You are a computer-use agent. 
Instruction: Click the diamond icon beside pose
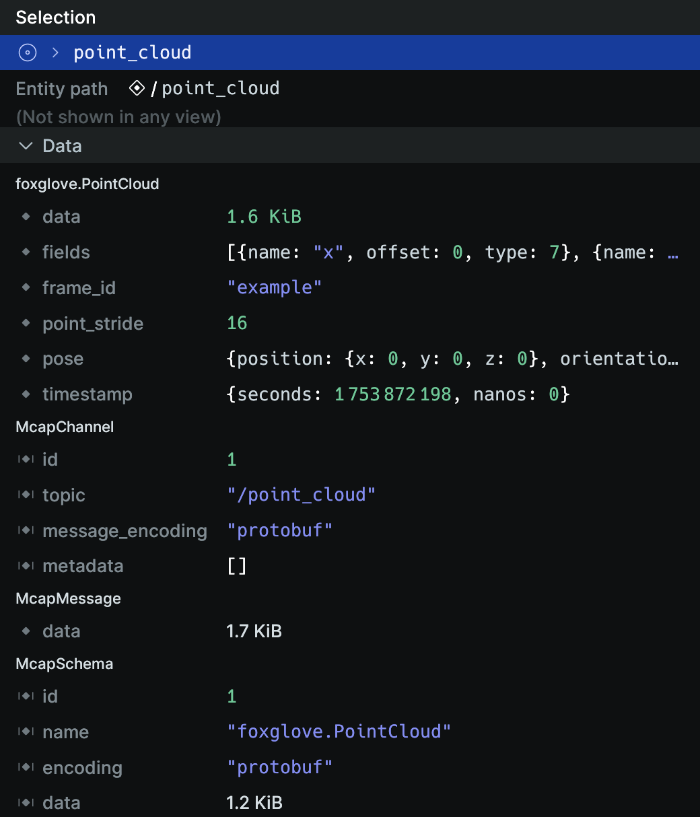click(x=26, y=359)
